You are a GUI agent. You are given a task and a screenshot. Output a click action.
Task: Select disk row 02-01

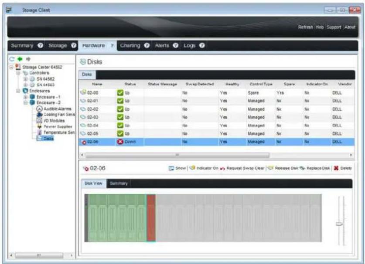(216, 101)
